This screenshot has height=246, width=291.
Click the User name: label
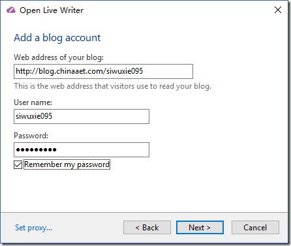(33, 102)
